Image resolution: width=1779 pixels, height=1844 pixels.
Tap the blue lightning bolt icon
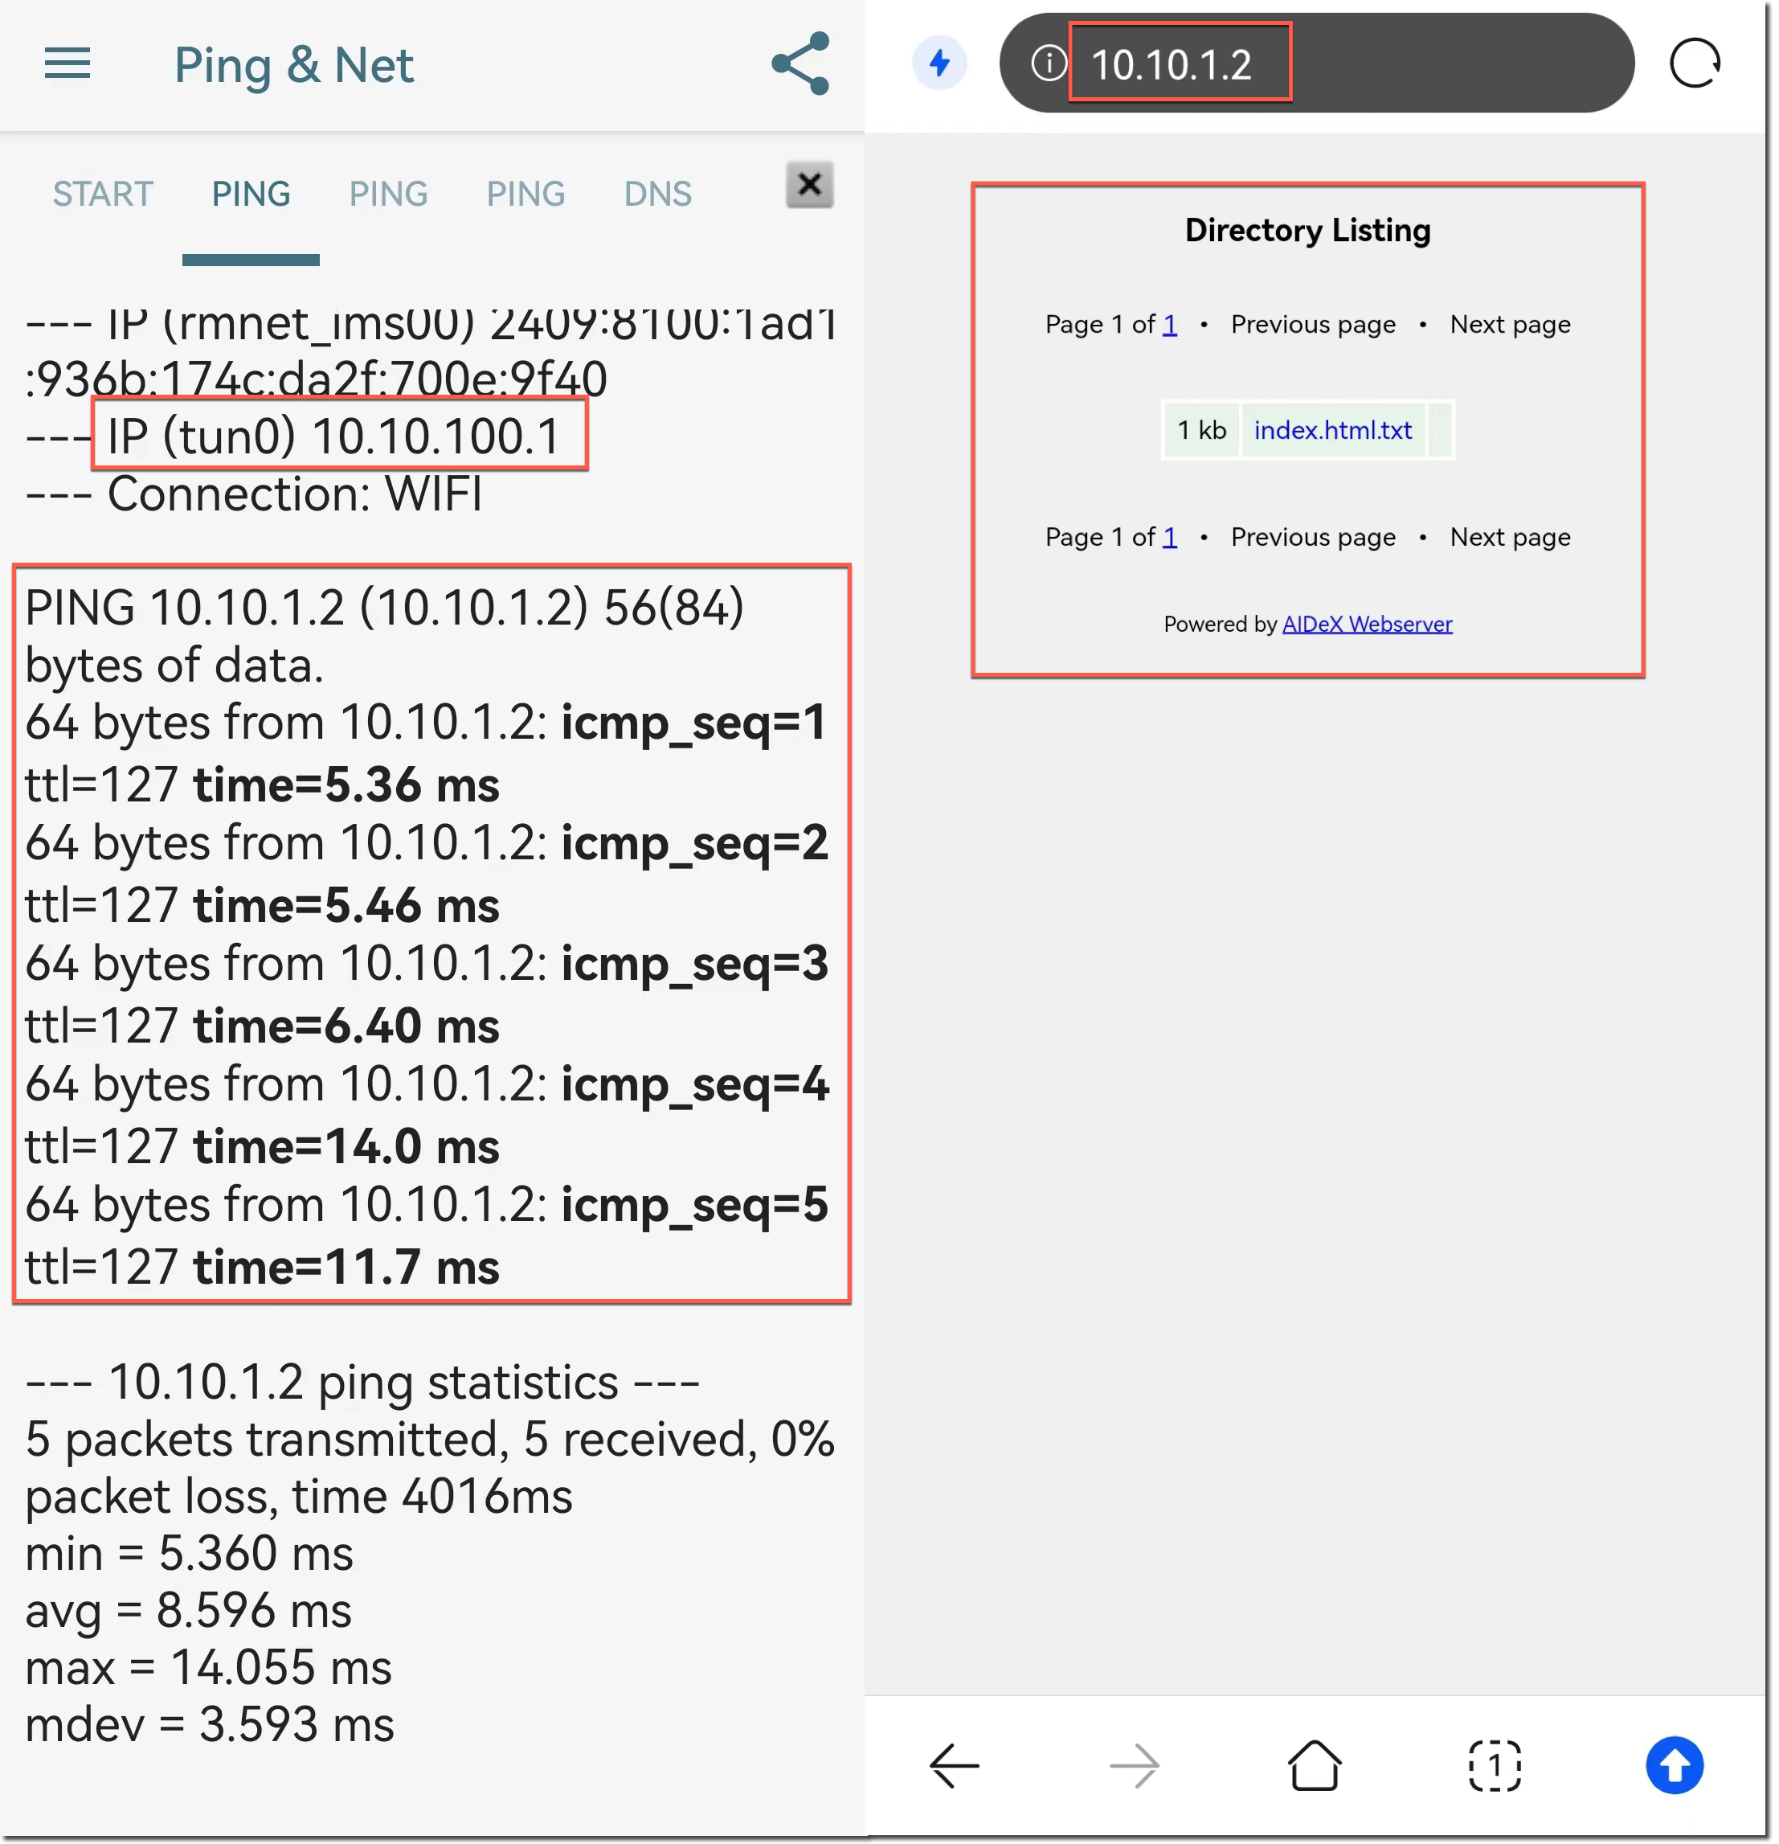click(940, 63)
